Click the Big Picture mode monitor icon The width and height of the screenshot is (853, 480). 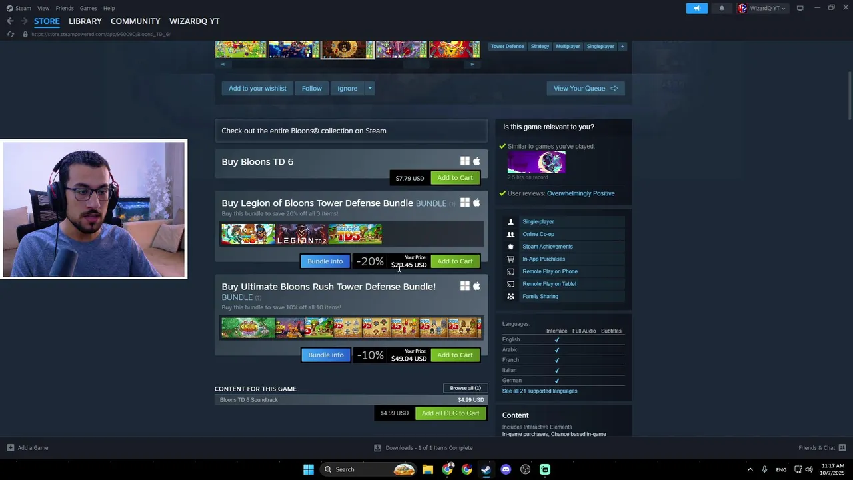pyautogui.click(x=800, y=8)
